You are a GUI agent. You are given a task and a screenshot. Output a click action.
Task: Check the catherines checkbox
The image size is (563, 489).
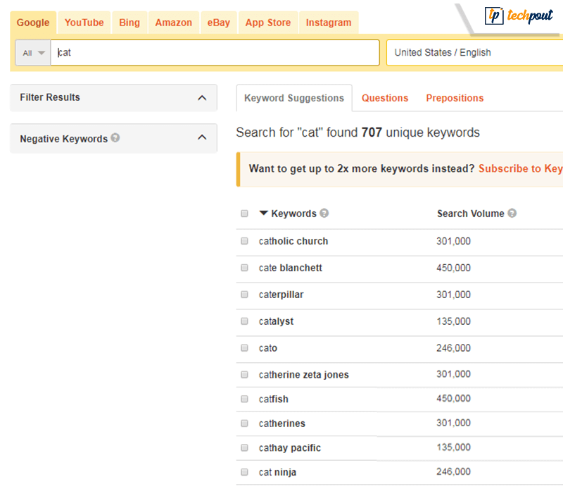click(x=244, y=423)
